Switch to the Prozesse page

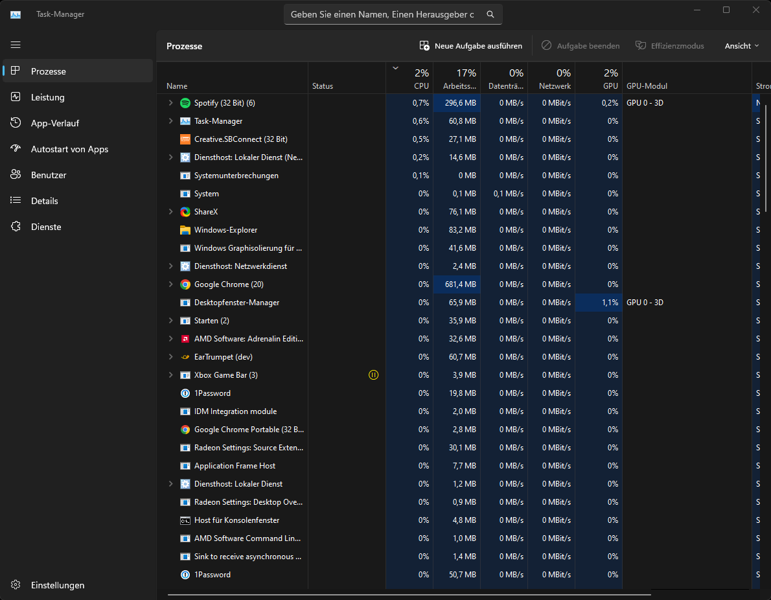(x=78, y=71)
